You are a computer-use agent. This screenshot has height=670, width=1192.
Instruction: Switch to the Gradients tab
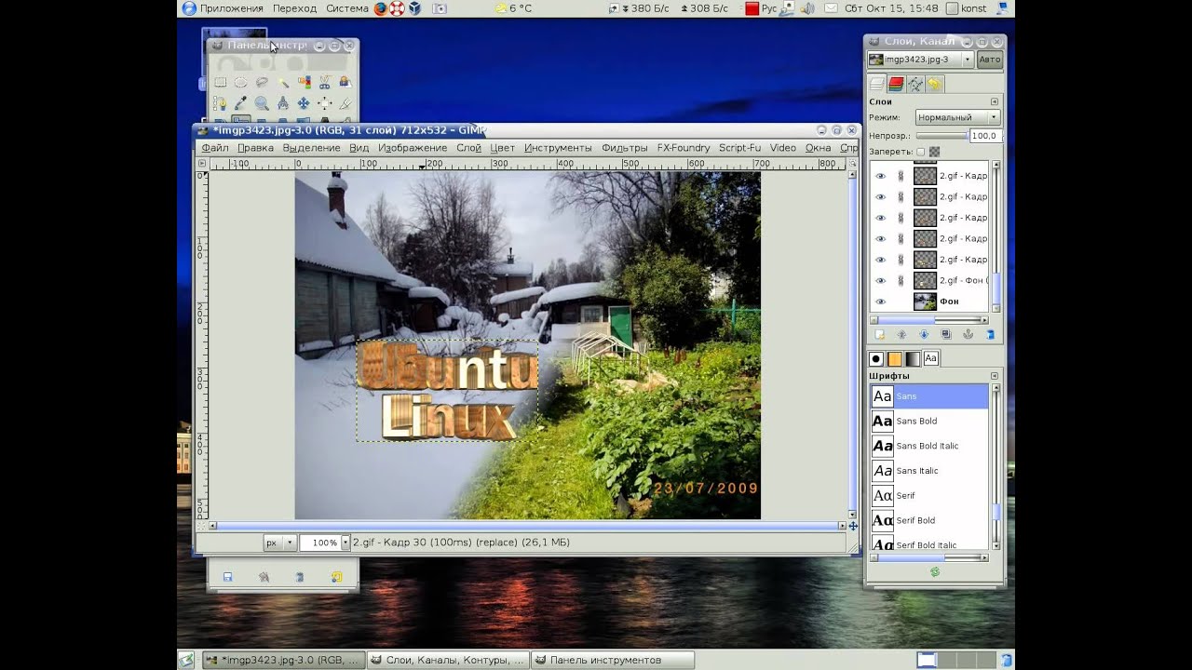pos(913,358)
